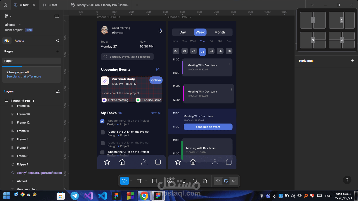Viewport: 358px width, 201px height.
Task: Open the window chevron dropdown in title bar
Action: coord(312,5)
